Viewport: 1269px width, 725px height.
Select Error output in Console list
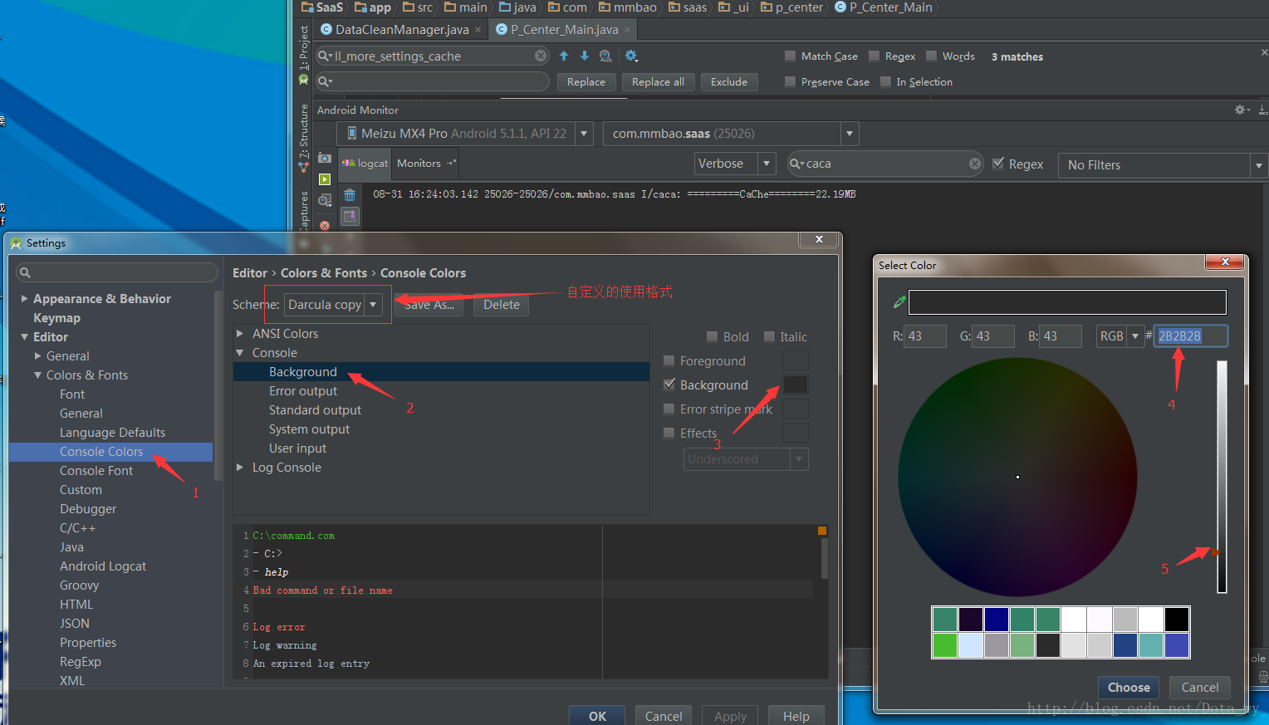(303, 391)
